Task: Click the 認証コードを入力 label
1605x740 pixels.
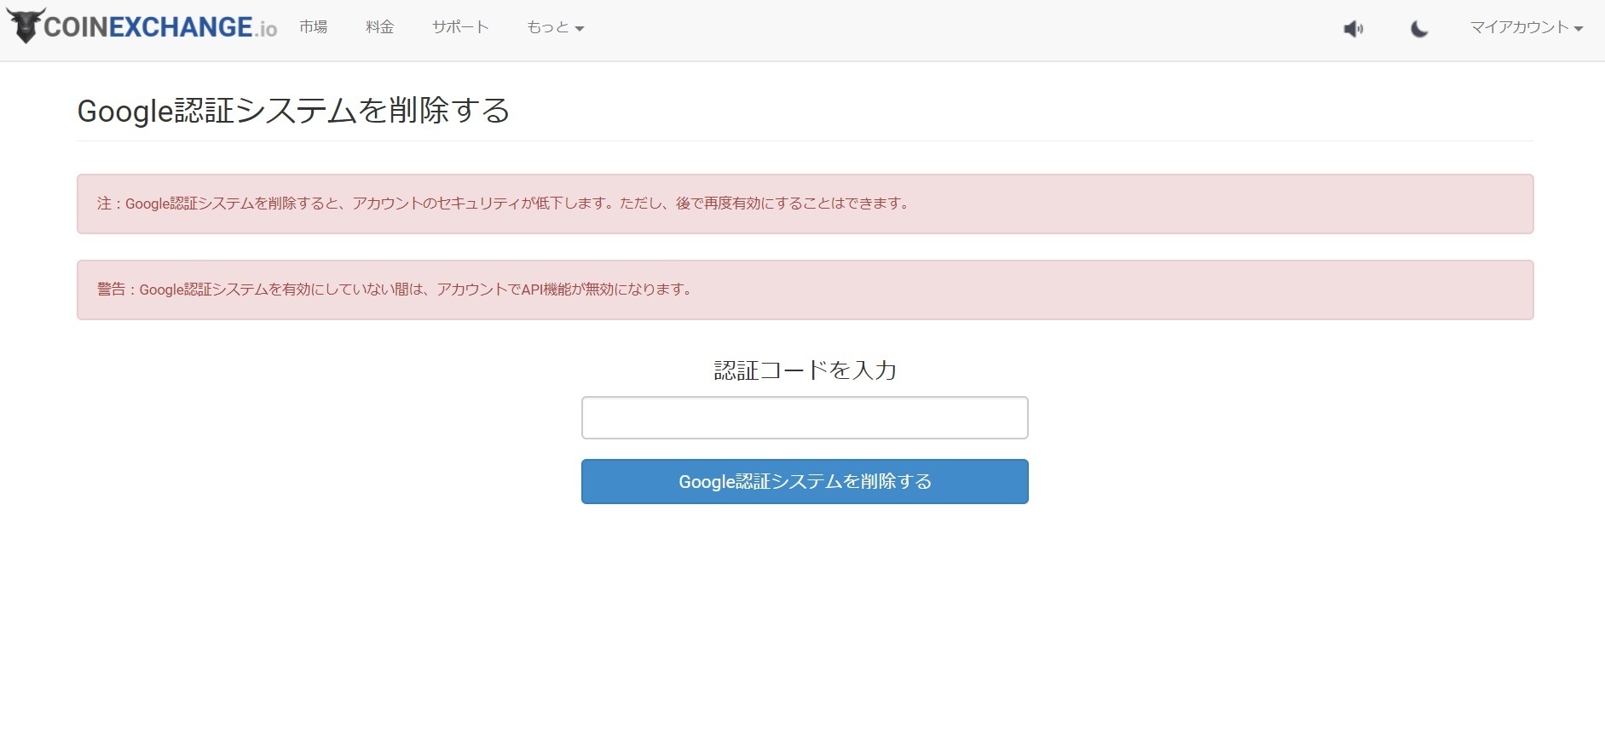Action: point(805,370)
